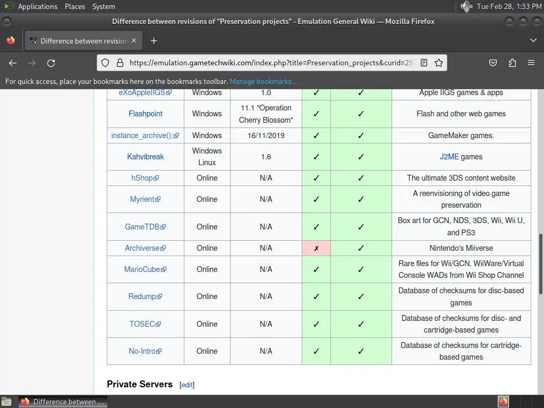Click the edit link beside Private Servers
This screenshot has height=408, width=544.
coord(187,385)
